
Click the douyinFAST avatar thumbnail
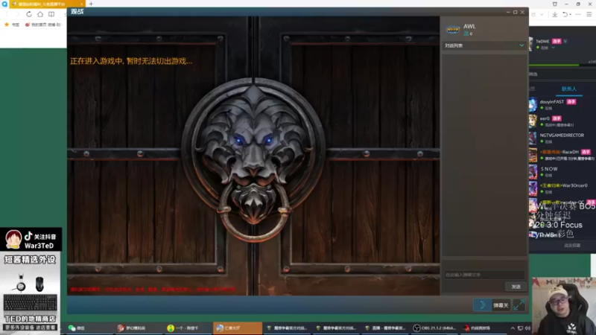[533, 105]
